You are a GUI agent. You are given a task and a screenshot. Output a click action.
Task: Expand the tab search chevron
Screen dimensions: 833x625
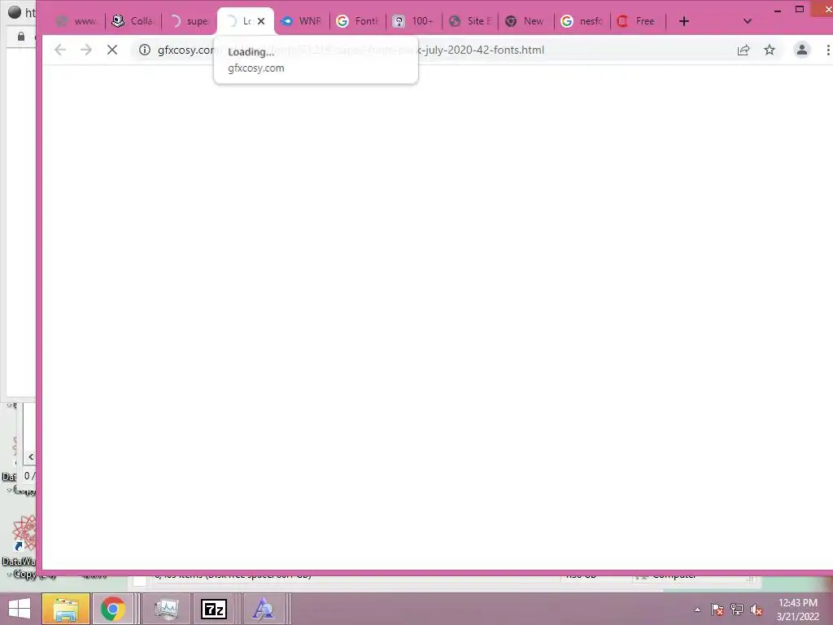(x=748, y=21)
